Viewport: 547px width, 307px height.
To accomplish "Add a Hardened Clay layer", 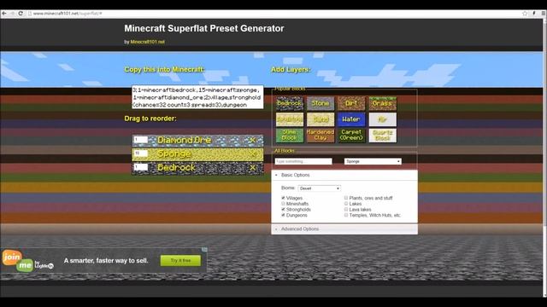I will coord(321,135).
